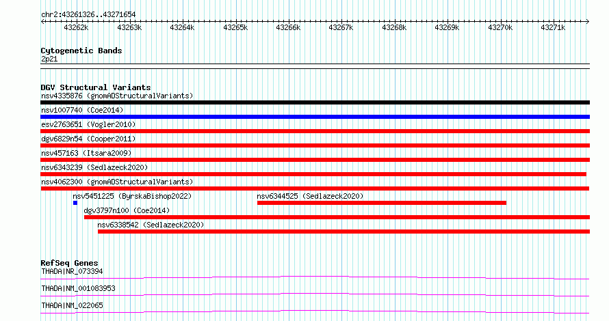Screen dimensions: 609x321
Task: Select the 2p21 band label
Action: 49,59
